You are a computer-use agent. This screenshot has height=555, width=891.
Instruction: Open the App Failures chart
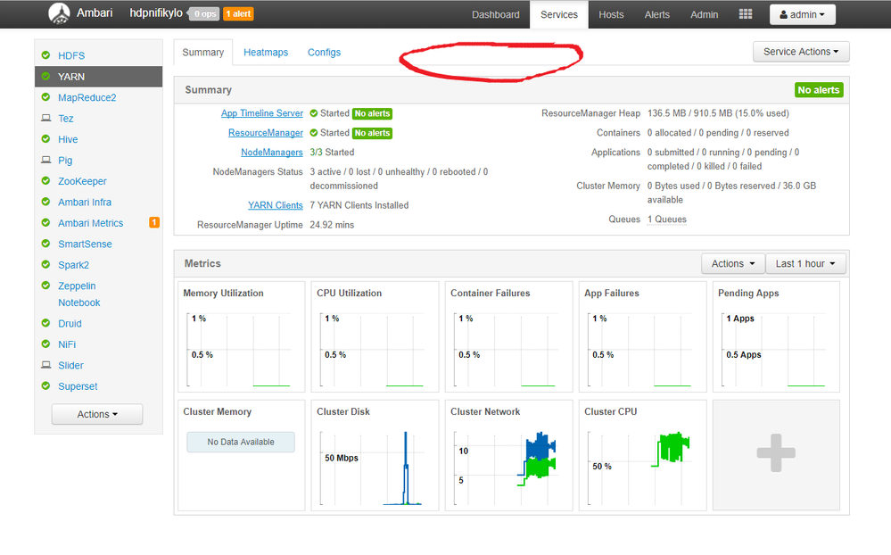[x=643, y=336]
